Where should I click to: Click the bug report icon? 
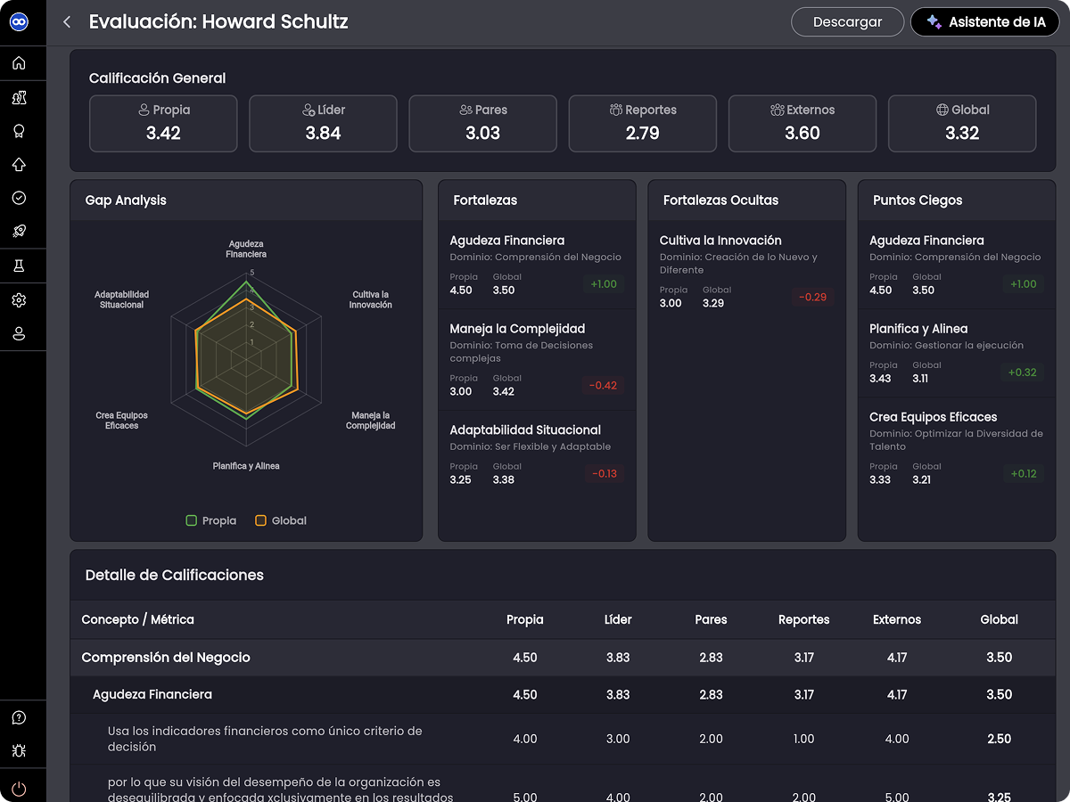(19, 751)
